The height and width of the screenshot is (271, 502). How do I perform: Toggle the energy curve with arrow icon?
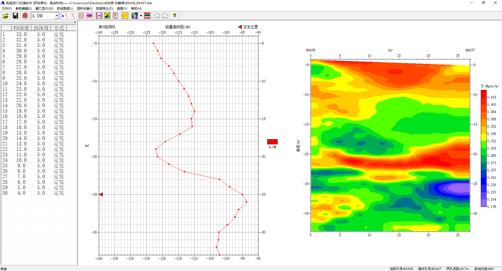(65, 16)
